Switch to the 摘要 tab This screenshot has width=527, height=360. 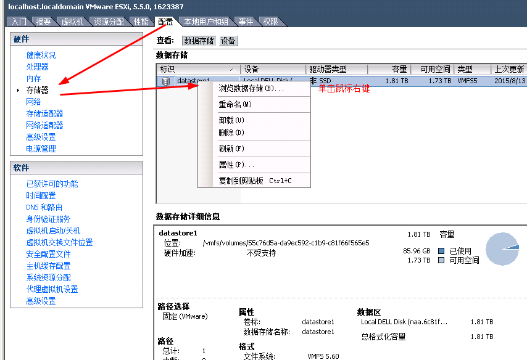(43, 22)
